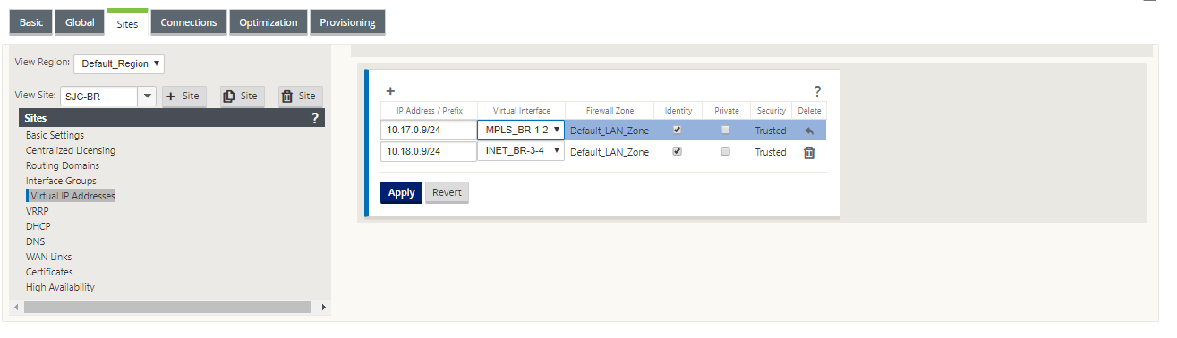Click the undo arrow on 10.17.0.9/24 row
1177x338 pixels.
pos(809,131)
